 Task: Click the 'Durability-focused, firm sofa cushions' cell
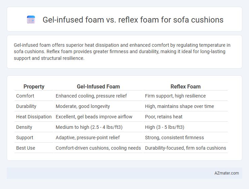point(185,148)
